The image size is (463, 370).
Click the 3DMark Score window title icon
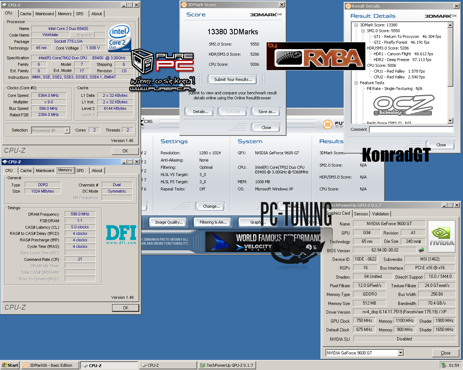click(x=184, y=5)
